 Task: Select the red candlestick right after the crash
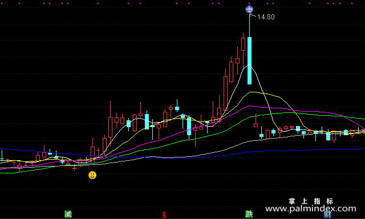coord(255,121)
